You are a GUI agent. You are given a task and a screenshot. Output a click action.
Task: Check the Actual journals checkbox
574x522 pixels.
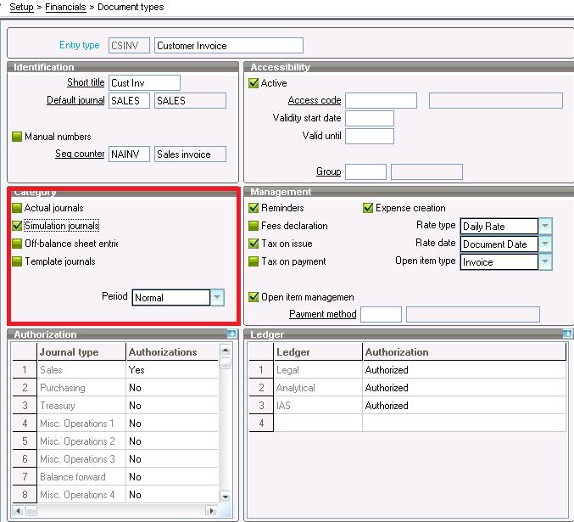(x=17, y=208)
